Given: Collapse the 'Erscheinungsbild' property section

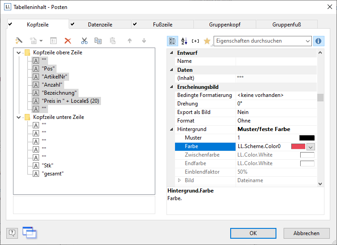Looking at the screenshot, I should (x=171, y=87).
